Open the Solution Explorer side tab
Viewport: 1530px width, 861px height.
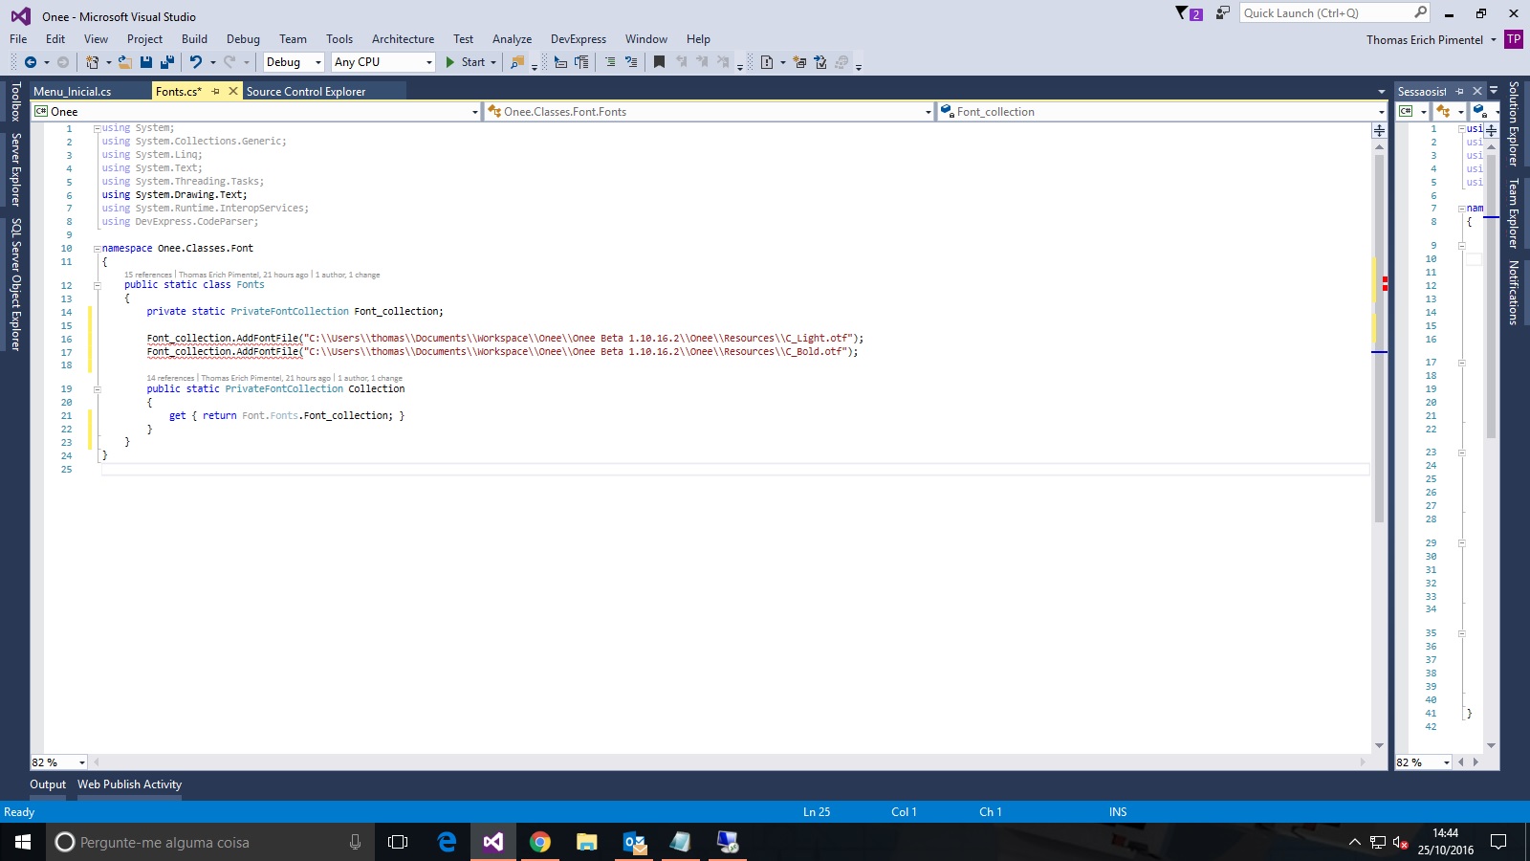(x=1514, y=123)
